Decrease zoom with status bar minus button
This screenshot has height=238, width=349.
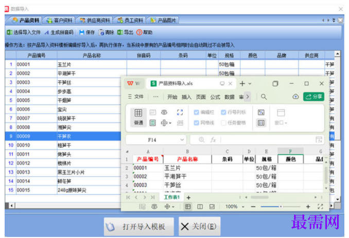(253, 207)
